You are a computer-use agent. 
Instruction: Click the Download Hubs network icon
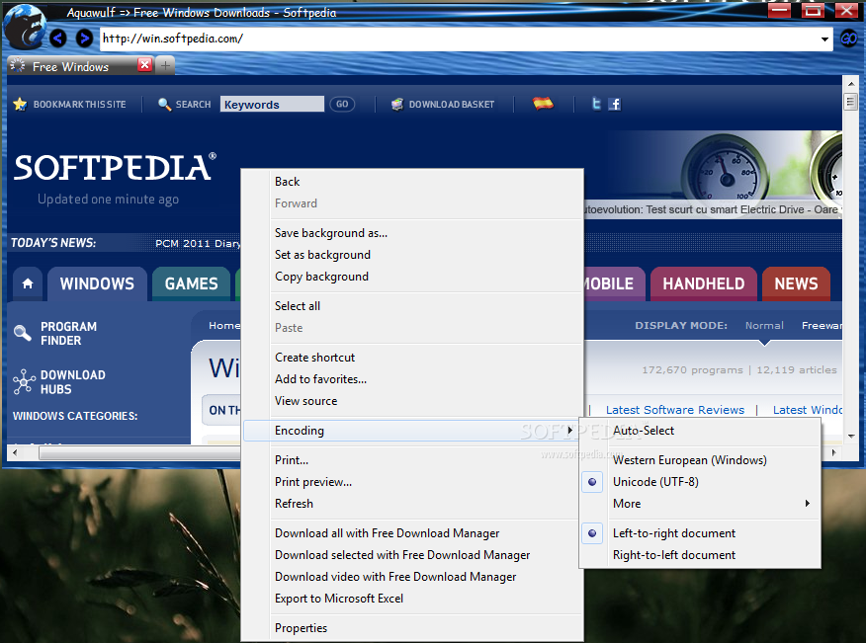[24, 381]
